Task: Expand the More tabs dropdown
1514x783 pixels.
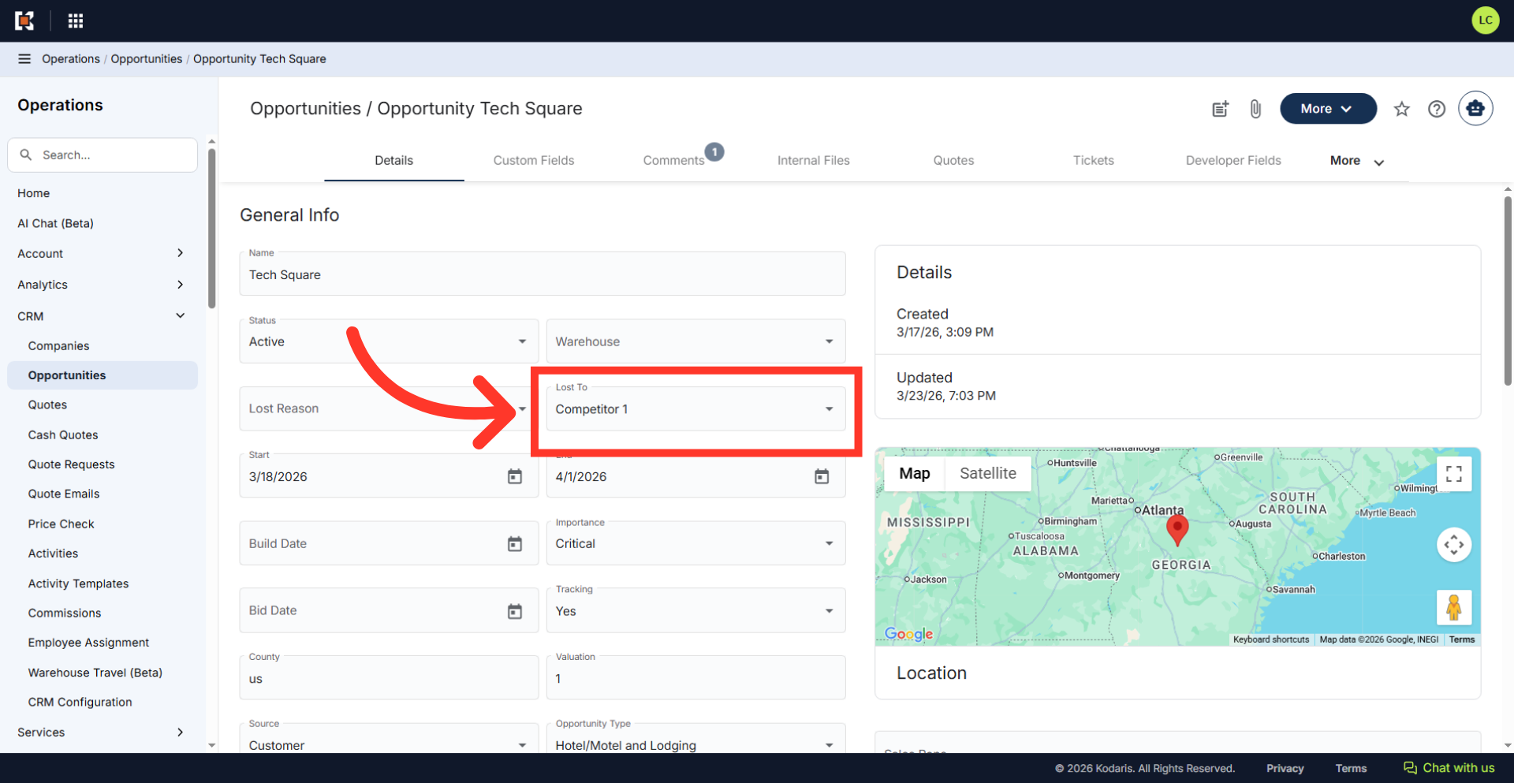Action: 1357,161
